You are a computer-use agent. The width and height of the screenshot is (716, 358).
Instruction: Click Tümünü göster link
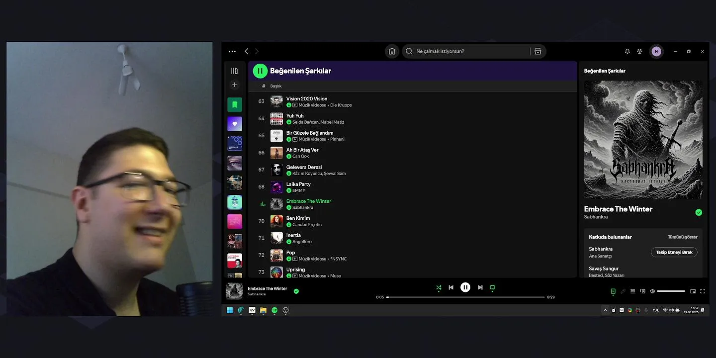tap(682, 237)
